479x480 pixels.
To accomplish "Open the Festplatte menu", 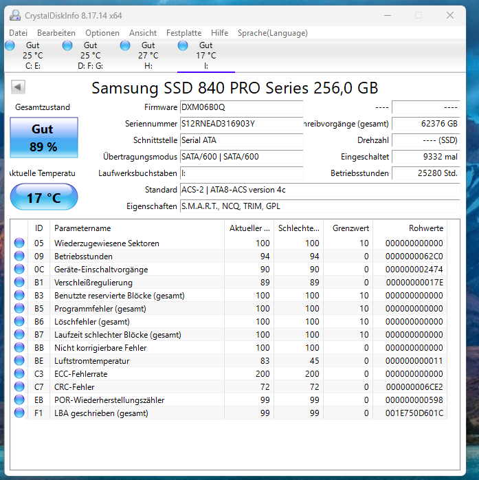I will tap(183, 33).
